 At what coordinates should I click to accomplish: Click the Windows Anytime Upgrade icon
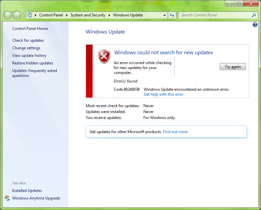7,198
